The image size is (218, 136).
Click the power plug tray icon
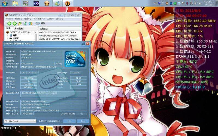point(195,3)
